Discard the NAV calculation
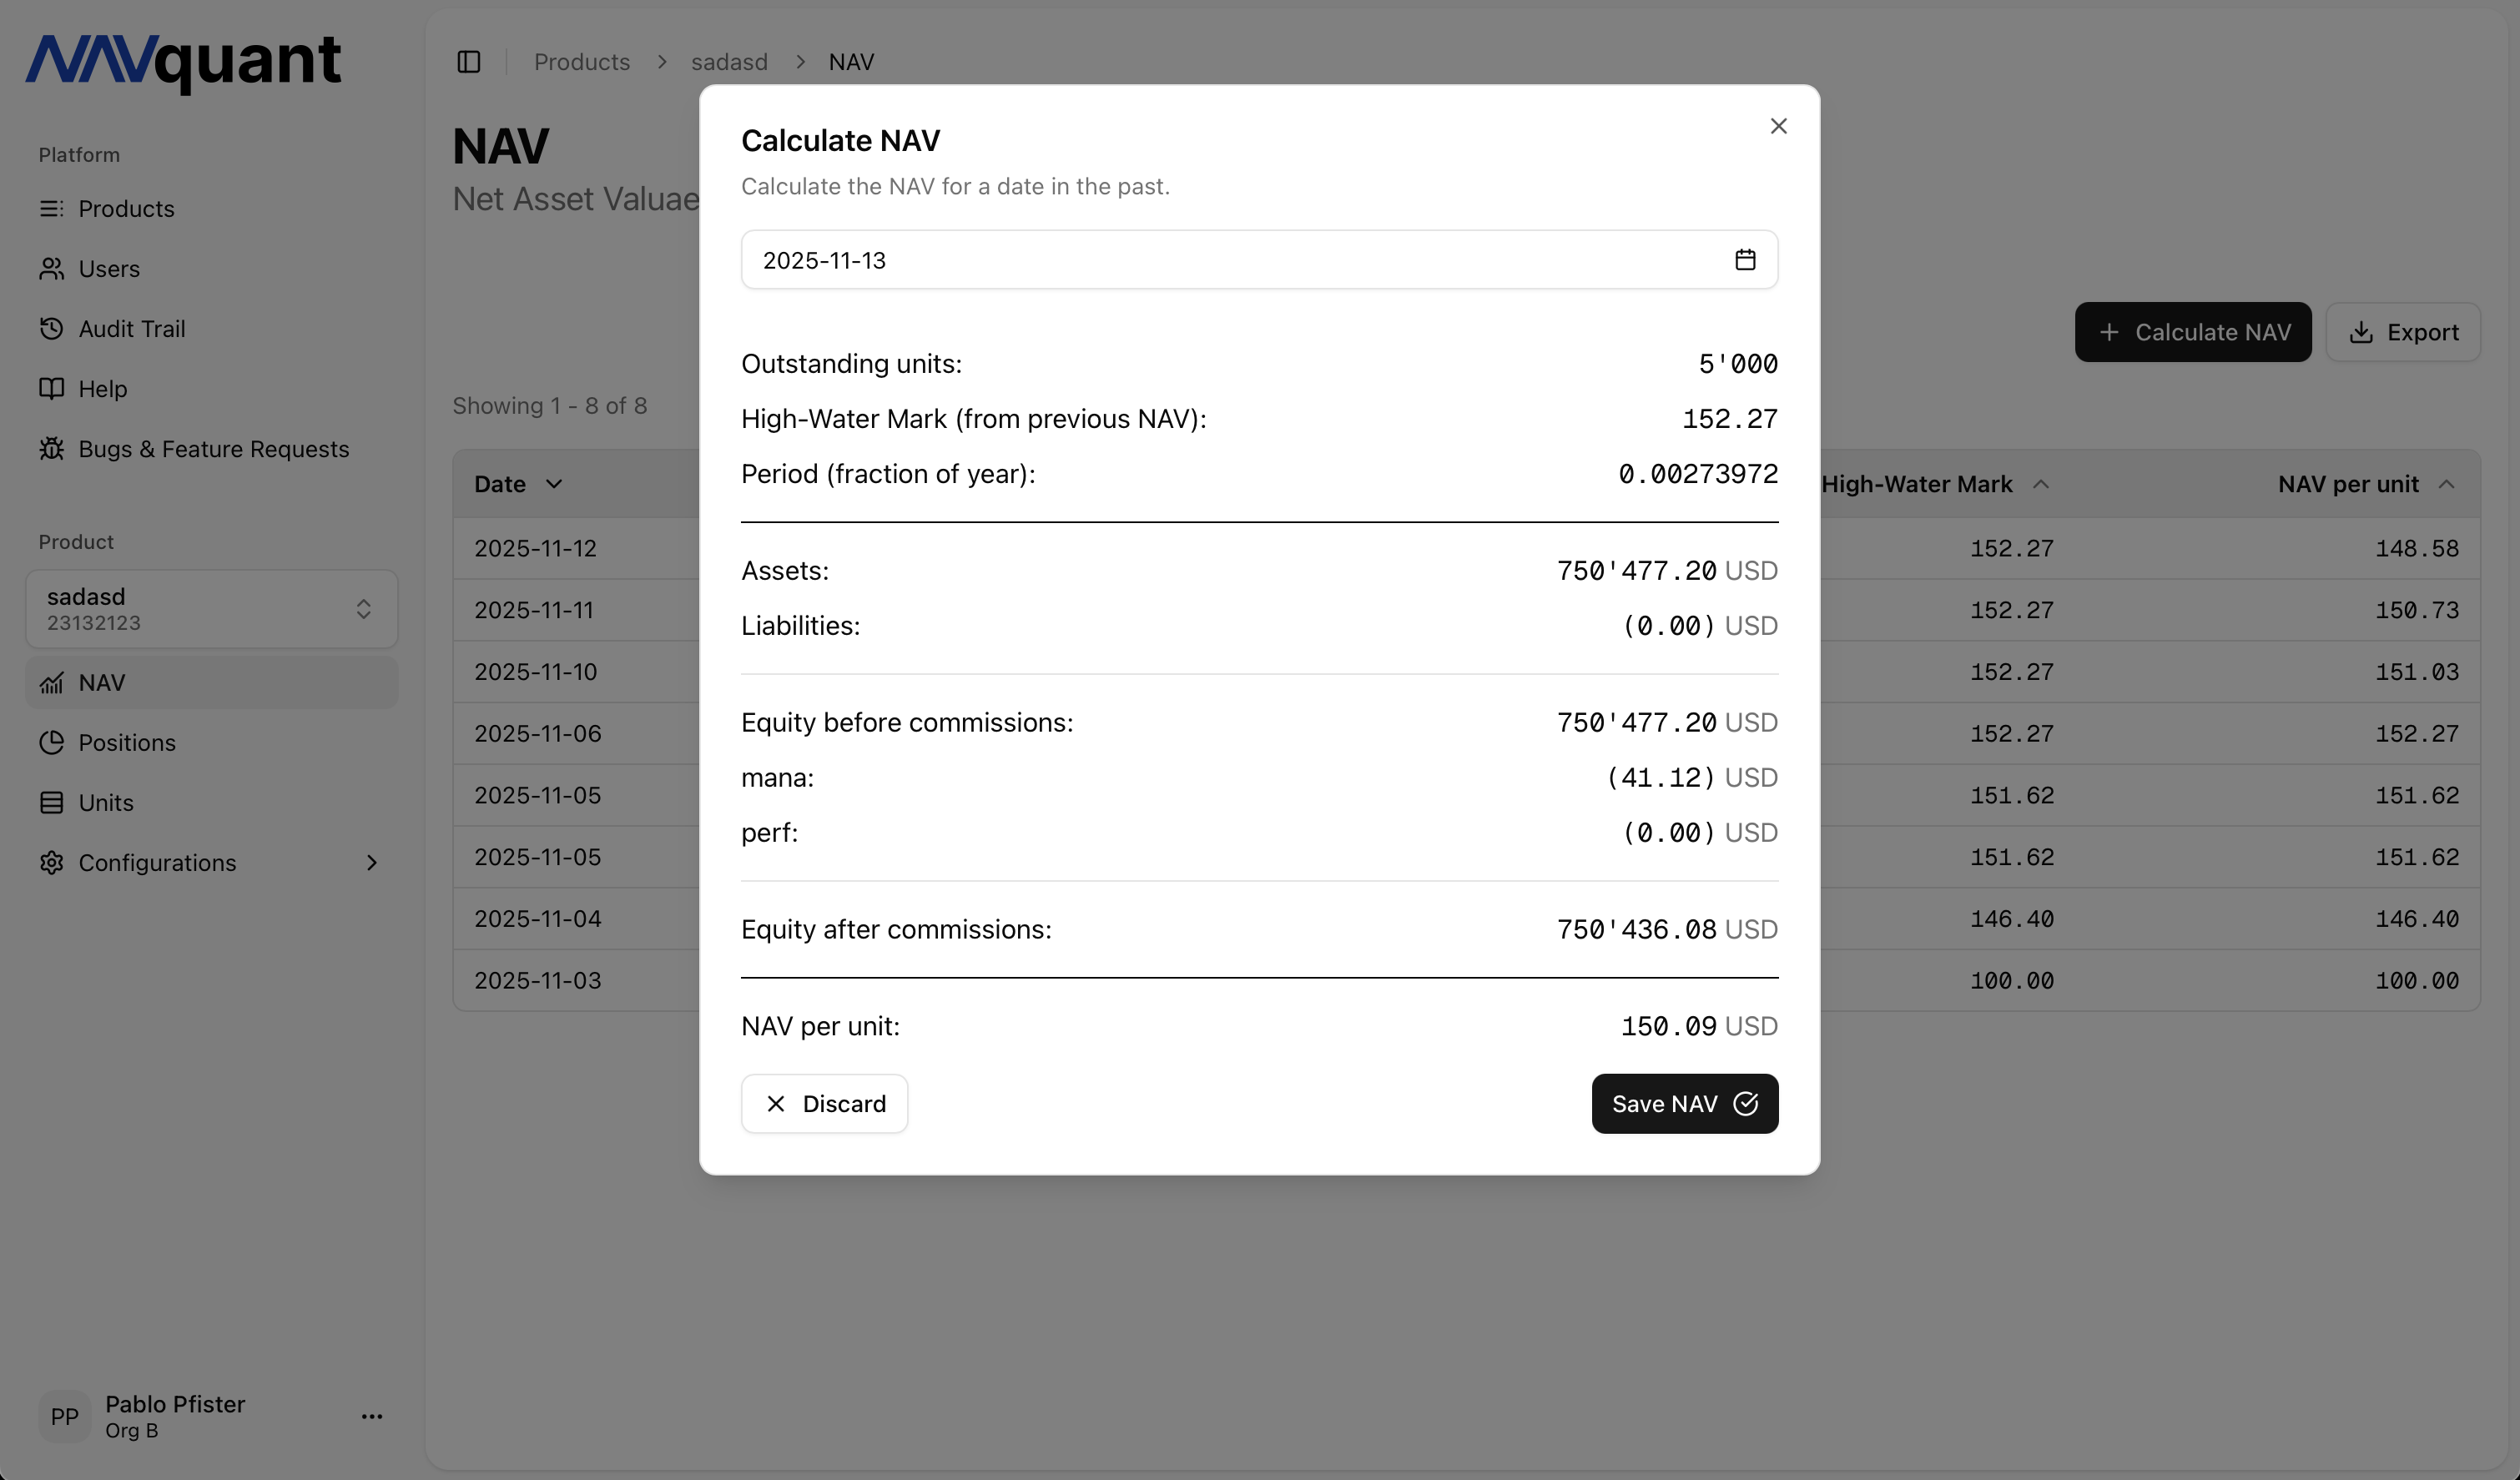The height and width of the screenshot is (1480, 2520). click(x=824, y=1103)
